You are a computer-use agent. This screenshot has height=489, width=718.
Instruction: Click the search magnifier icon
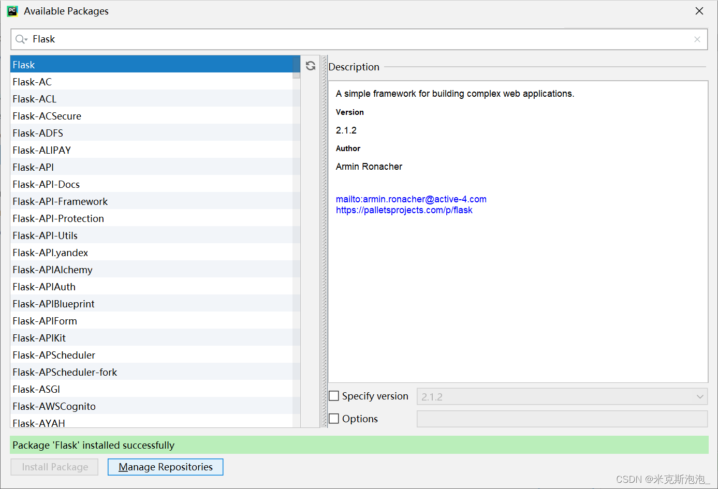21,39
